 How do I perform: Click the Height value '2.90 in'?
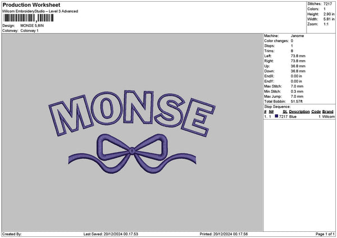tap(329, 14)
